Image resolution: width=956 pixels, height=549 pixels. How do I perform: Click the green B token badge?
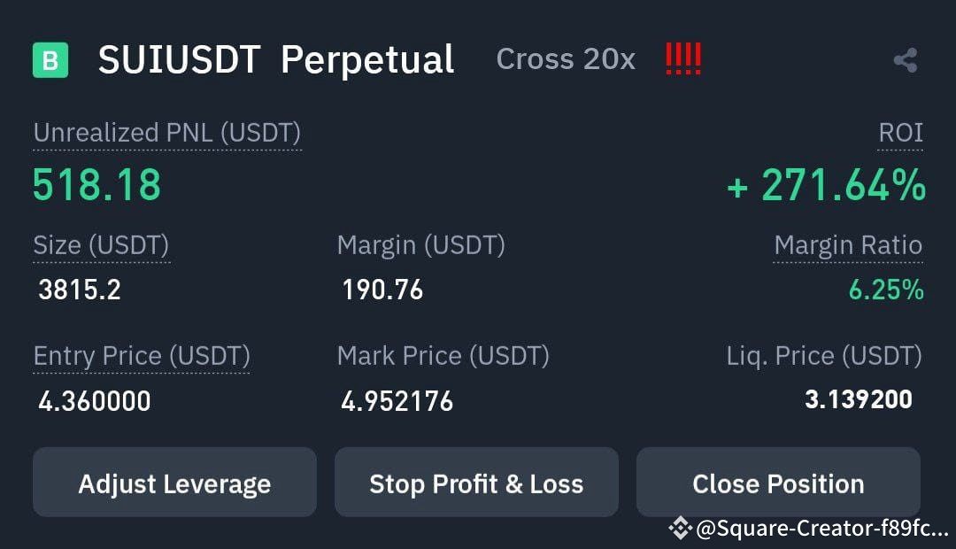pyautogui.click(x=51, y=58)
